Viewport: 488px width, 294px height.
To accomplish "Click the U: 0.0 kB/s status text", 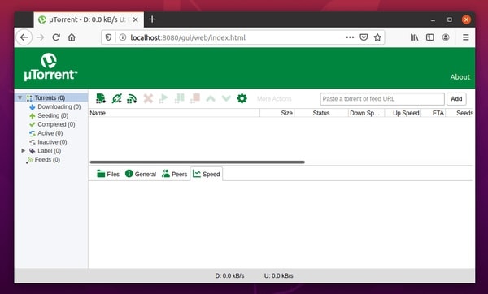I will click(x=278, y=275).
